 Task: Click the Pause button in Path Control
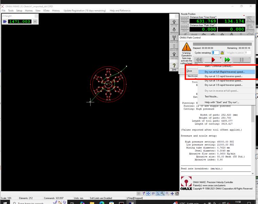click(x=242, y=60)
